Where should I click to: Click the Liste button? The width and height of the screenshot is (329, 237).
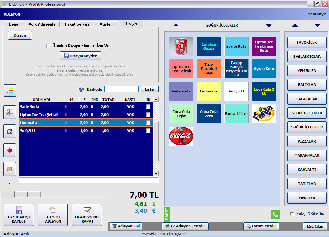[149, 89]
